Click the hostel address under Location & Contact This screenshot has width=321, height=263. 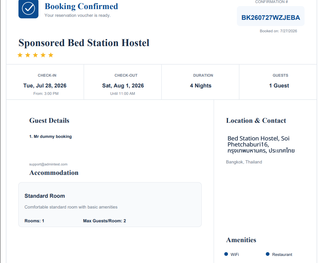pos(261,144)
